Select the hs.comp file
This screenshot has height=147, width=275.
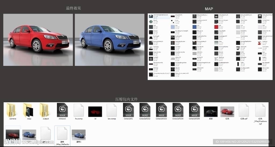[79, 110]
